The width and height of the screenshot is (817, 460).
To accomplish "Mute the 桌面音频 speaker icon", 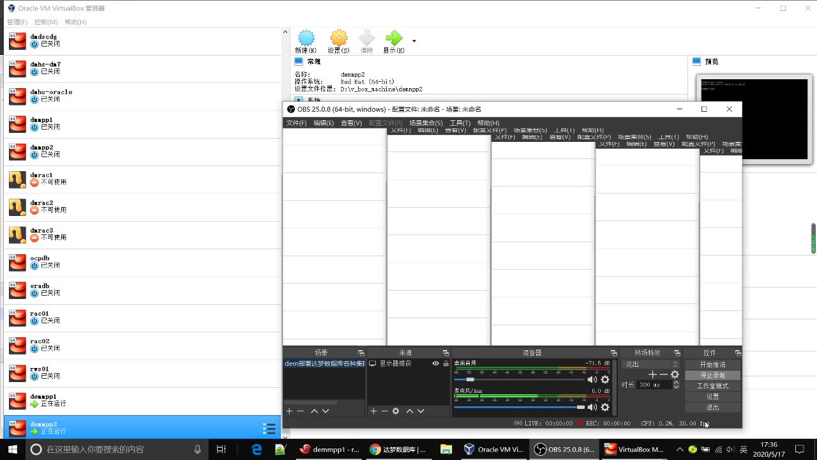I will pyautogui.click(x=592, y=379).
